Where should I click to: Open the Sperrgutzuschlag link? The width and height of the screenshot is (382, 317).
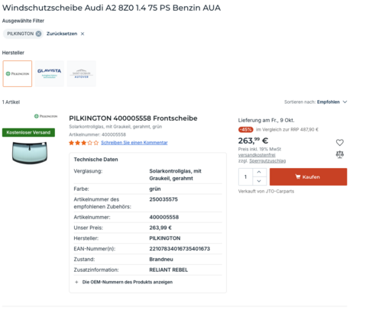coord(267,160)
